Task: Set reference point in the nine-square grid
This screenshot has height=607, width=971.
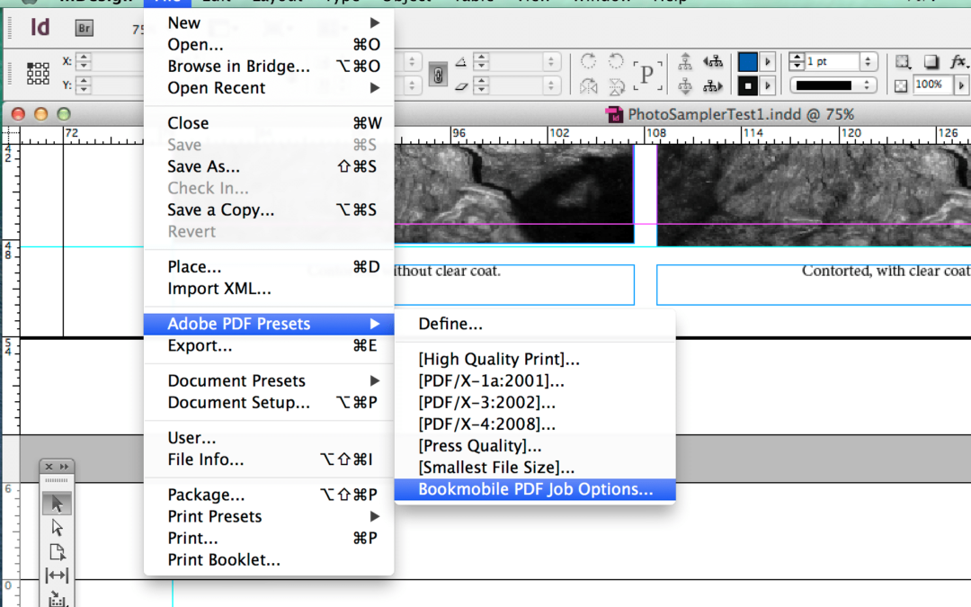Action: point(38,73)
